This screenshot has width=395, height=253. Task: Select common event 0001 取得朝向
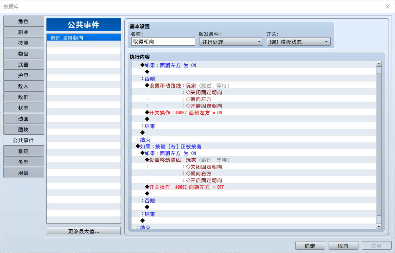point(84,38)
